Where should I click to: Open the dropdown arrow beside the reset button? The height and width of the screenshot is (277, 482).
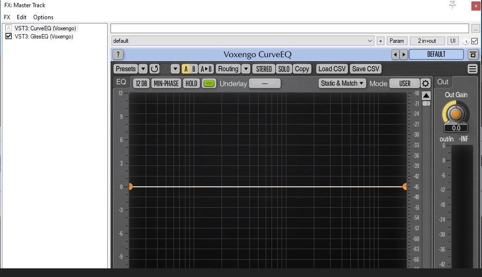pos(175,69)
